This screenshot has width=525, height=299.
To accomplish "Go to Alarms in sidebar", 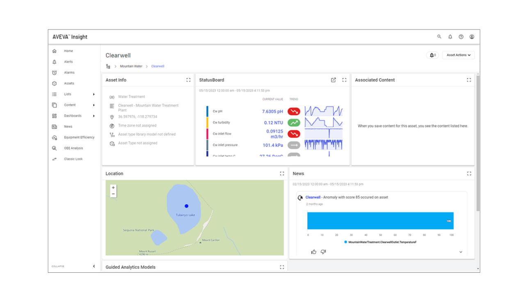I will tap(69, 73).
